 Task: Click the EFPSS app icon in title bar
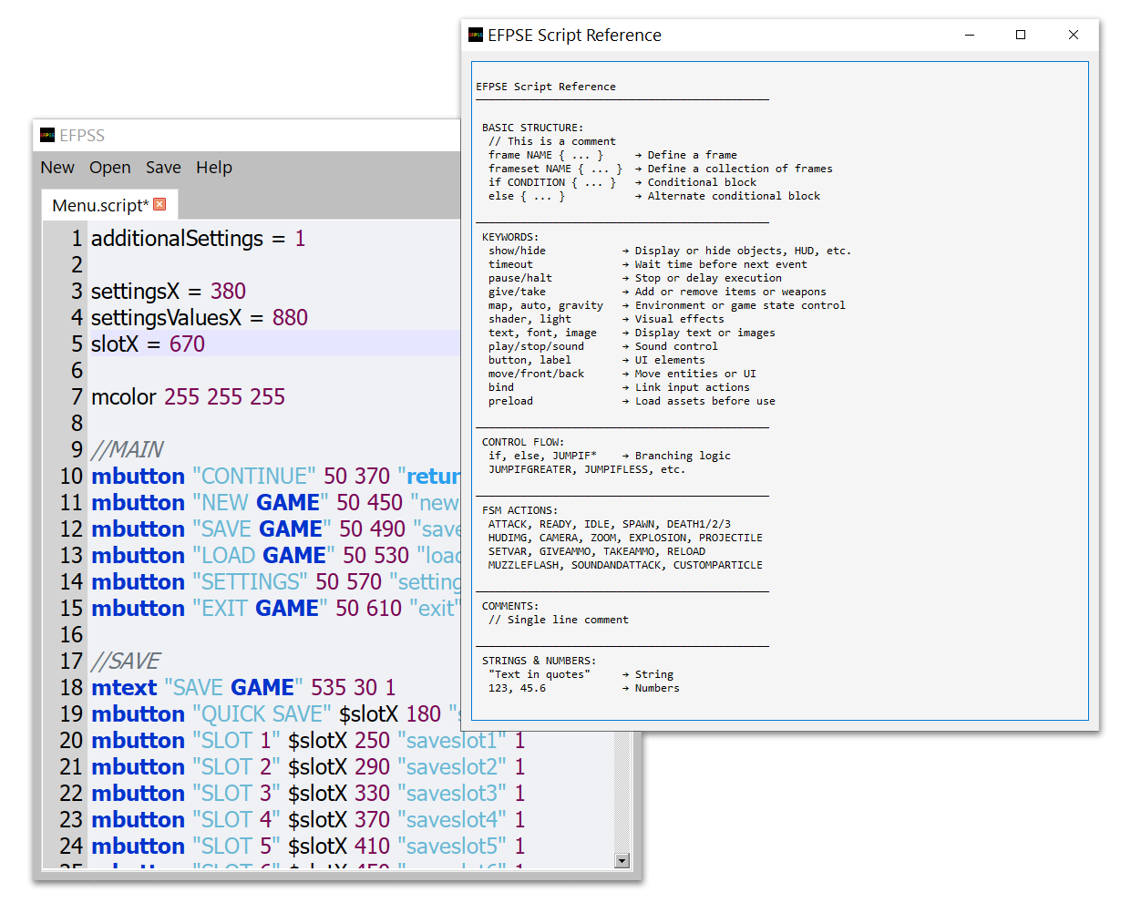coord(47,136)
